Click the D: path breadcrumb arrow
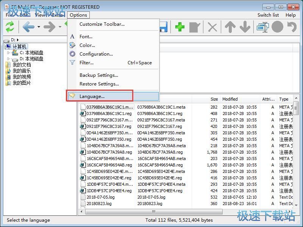 [x=18, y=40]
